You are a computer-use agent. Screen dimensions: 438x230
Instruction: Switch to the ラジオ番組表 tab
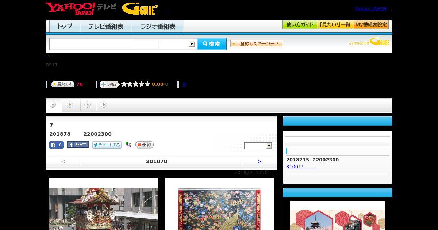point(158,26)
